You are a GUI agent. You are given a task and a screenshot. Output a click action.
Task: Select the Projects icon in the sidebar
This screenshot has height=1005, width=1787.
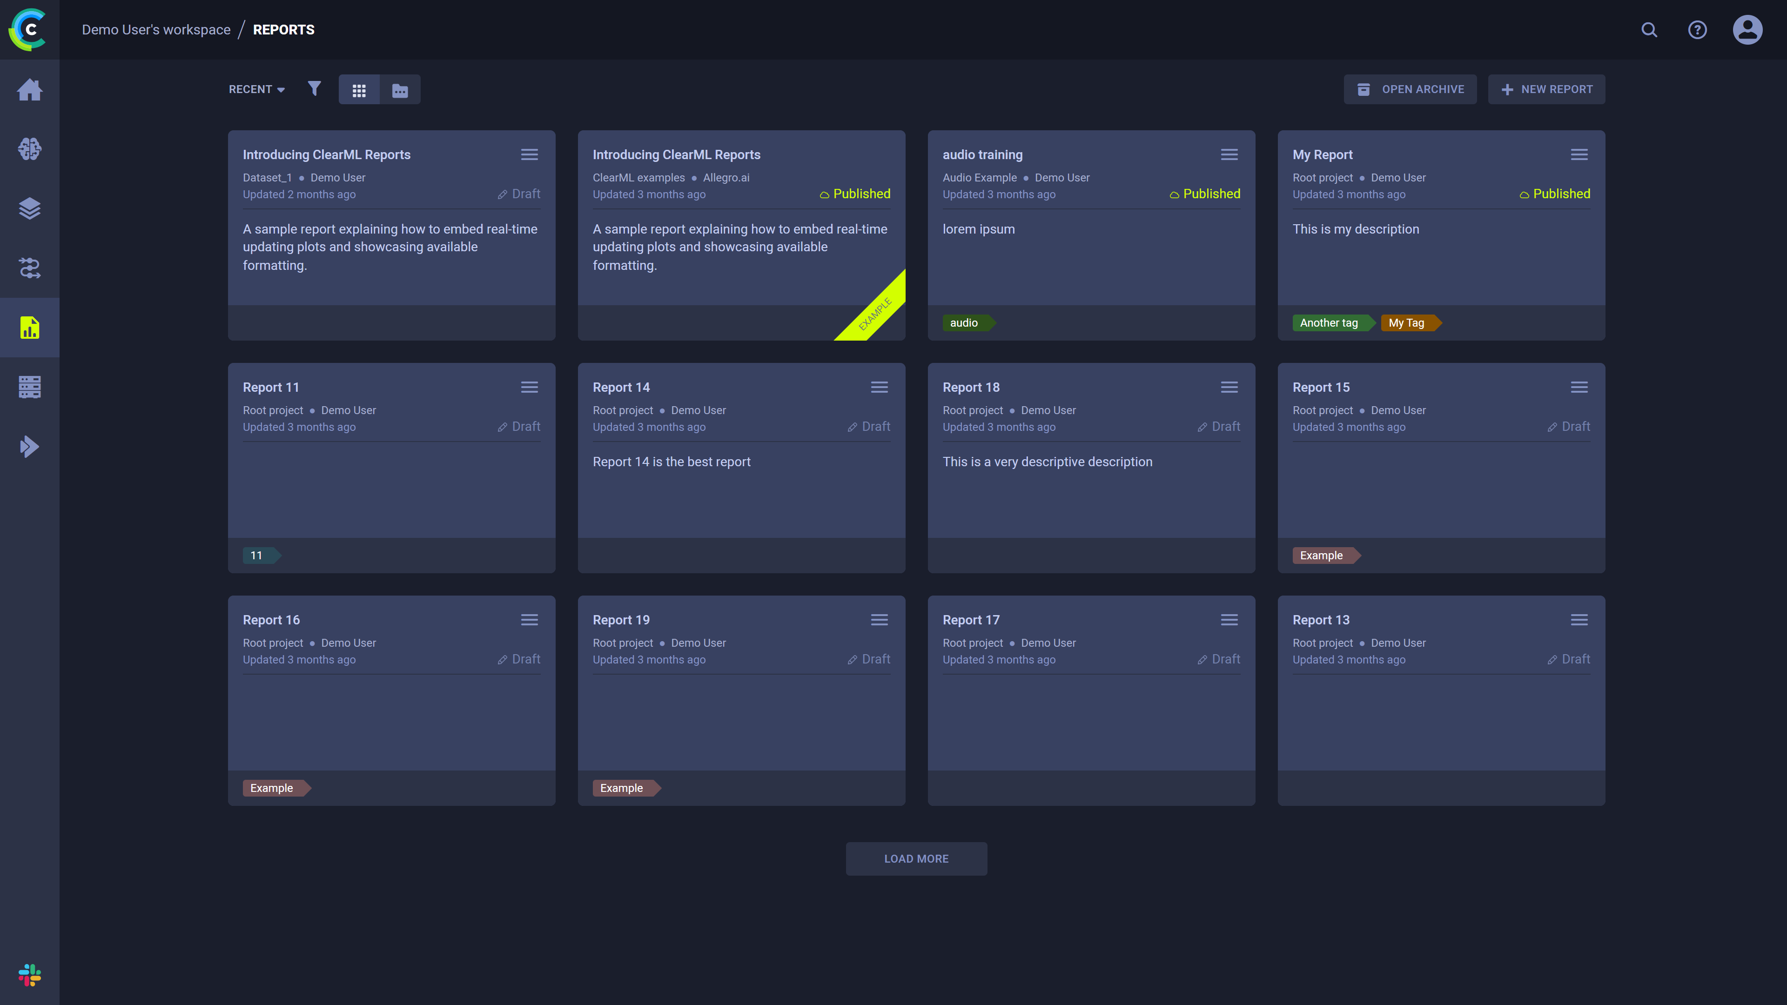point(30,148)
